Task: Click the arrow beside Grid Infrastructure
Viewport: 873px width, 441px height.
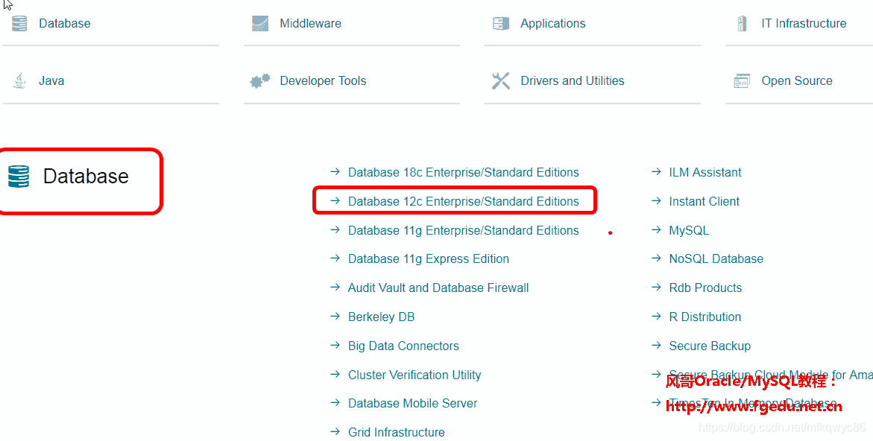Action: tap(335, 432)
